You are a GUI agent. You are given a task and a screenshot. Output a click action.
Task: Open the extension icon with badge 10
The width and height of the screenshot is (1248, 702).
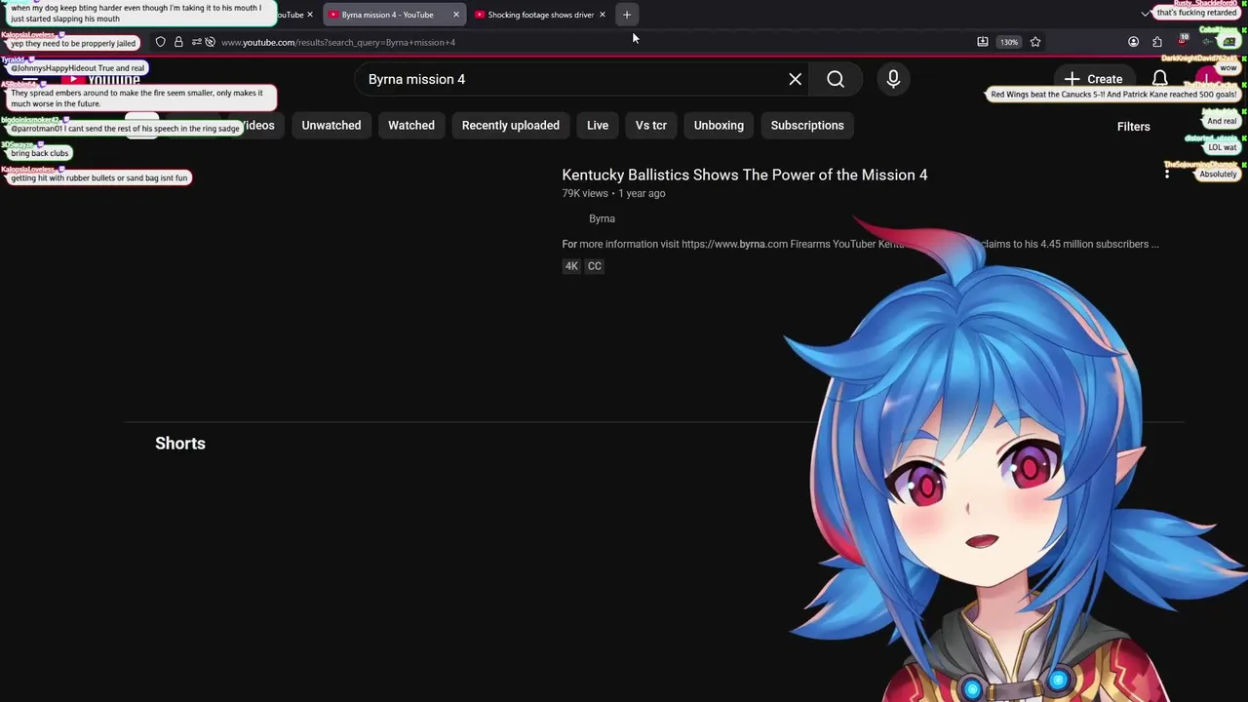pyautogui.click(x=1182, y=41)
